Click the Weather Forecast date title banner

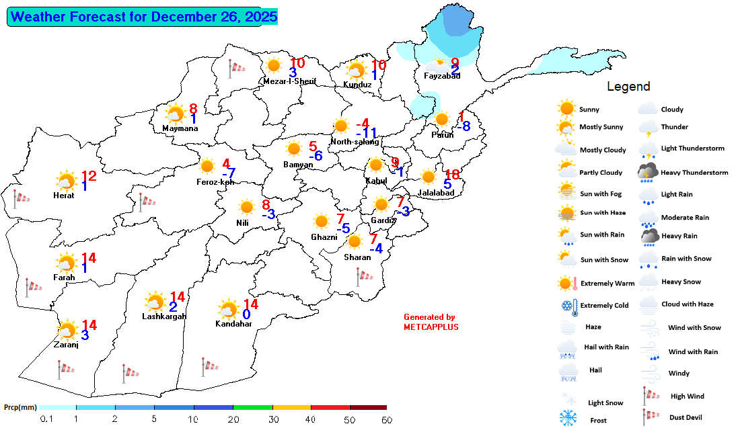[x=144, y=17]
